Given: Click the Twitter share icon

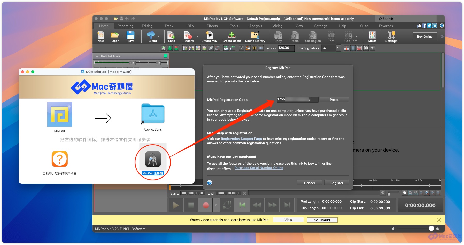Looking at the screenshot, I should 429,26.
